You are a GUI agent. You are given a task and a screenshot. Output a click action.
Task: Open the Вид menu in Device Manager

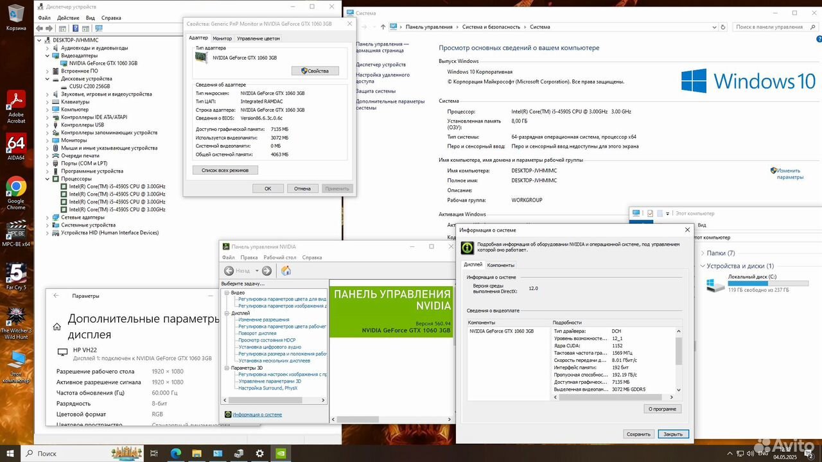[x=91, y=18]
